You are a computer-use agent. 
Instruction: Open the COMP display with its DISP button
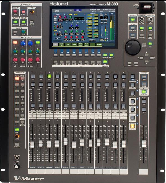pos(23,22)
